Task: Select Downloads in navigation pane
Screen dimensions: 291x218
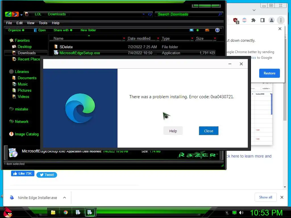Action: click(x=26, y=53)
